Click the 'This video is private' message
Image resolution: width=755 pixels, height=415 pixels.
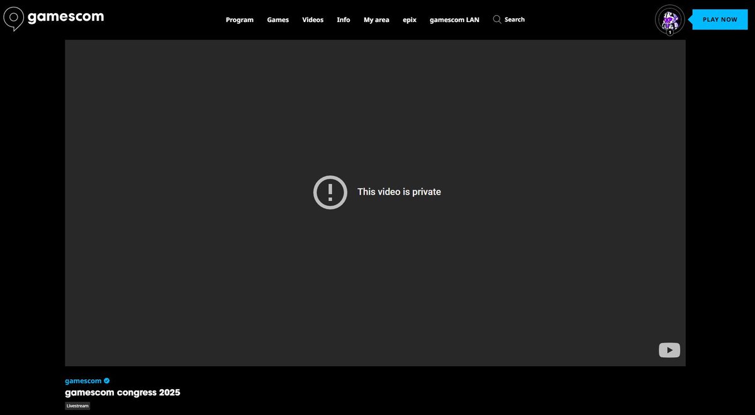point(399,192)
